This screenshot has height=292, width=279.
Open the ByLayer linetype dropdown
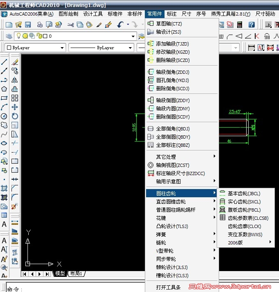click(130, 48)
